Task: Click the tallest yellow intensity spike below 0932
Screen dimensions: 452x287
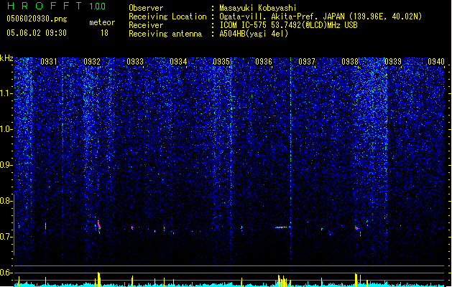Action: (98, 279)
